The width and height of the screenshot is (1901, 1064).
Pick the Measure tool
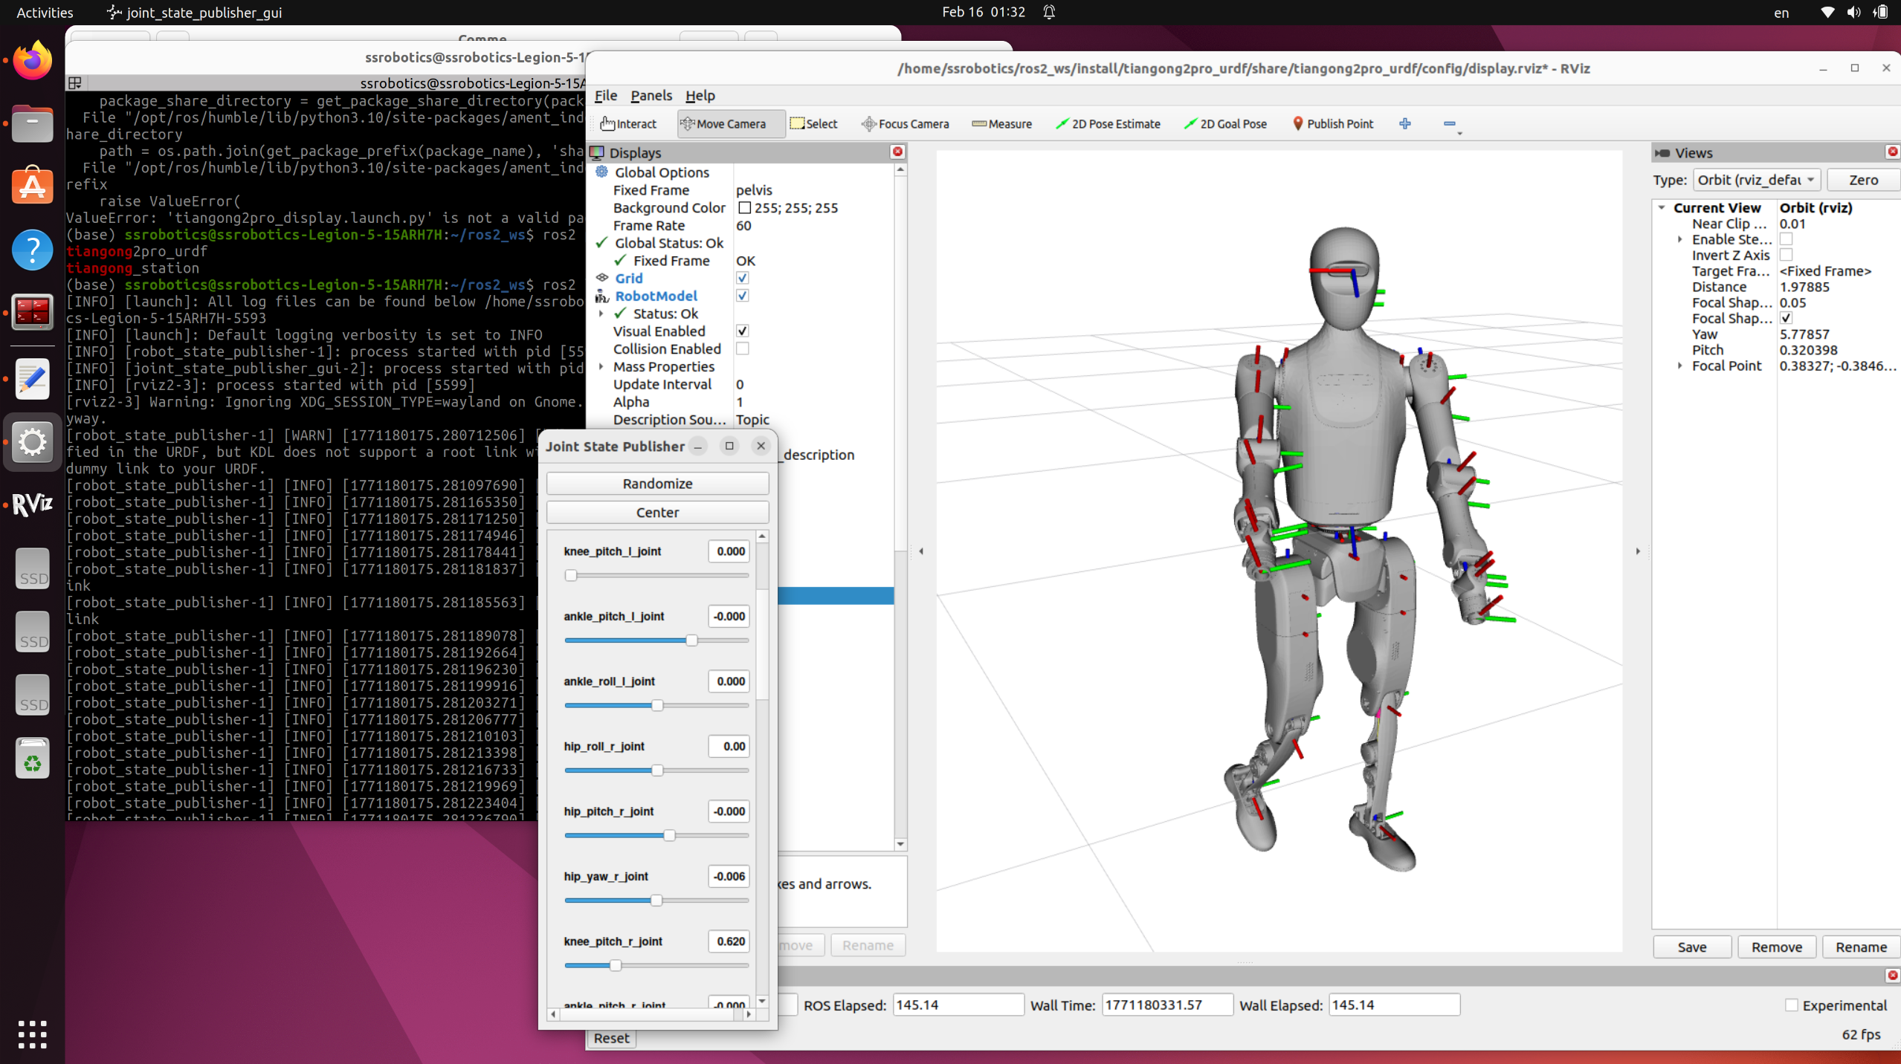click(1001, 124)
